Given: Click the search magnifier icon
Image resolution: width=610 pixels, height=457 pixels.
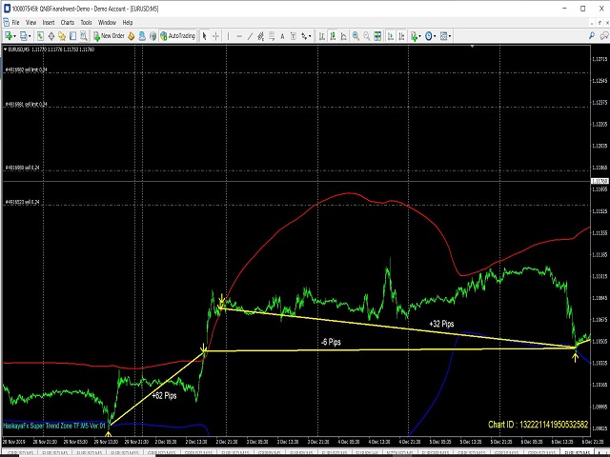Looking at the screenshot, I should [592, 36].
